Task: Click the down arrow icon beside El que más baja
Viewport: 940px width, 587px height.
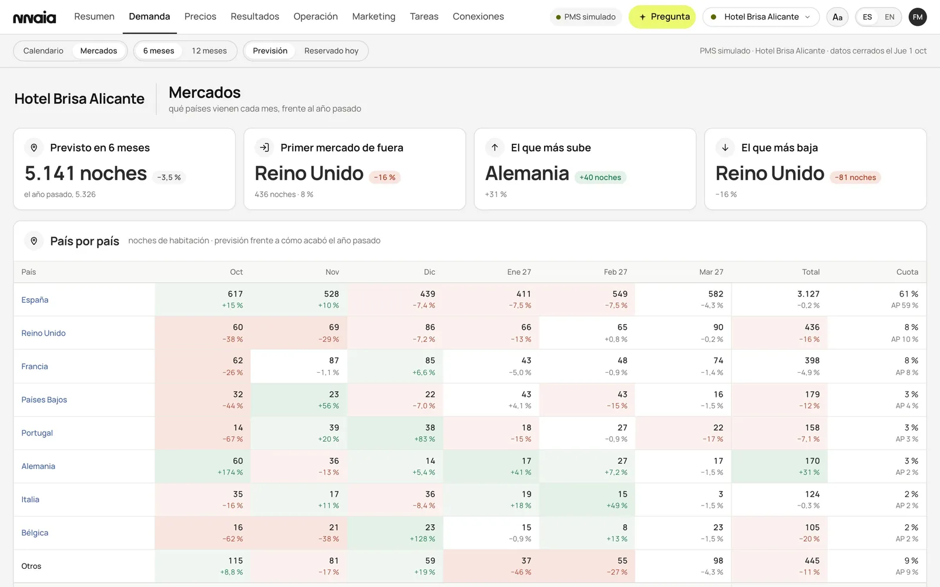Action: coord(725,147)
